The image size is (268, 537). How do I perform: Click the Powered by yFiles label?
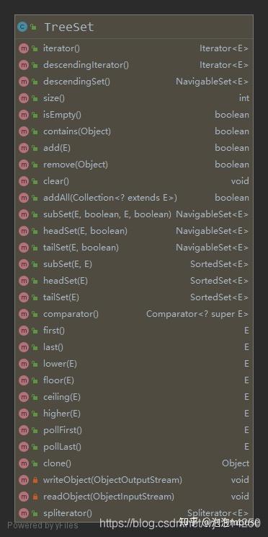tap(43, 525)
